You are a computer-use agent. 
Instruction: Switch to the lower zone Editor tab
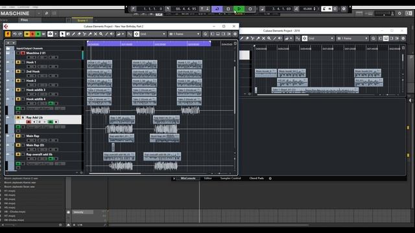click(207, 179)
